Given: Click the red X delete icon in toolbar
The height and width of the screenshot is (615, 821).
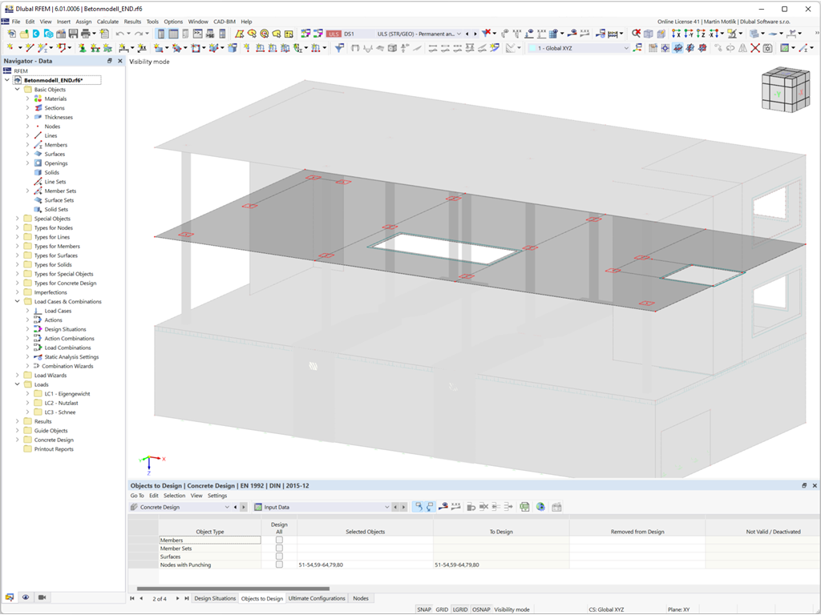Looking at the screenshot, I should [x=754, y=48].
